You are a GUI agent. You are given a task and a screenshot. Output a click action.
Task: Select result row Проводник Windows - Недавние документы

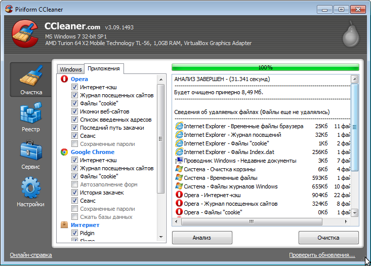click(263, 161)
